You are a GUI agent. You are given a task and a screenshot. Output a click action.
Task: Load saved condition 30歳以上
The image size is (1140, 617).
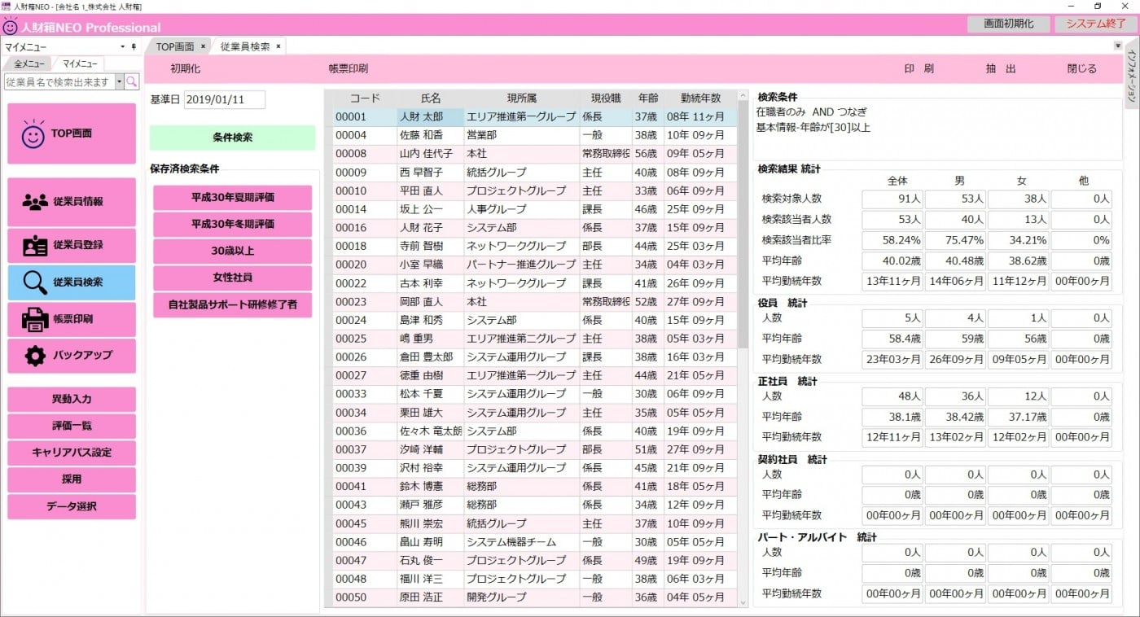pos(233,252)
